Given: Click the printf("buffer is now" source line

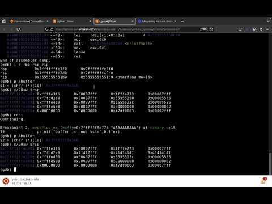Looking at the screenshot, I should pyautogui.click(x=79, y=132).
